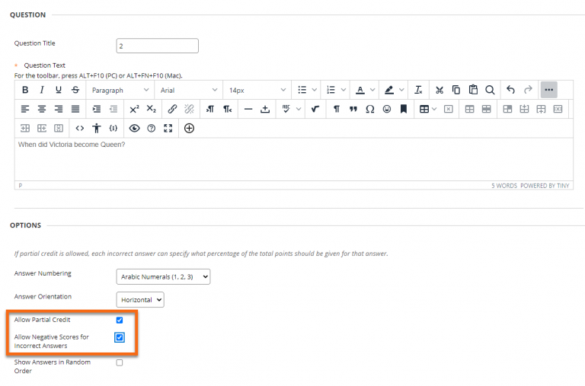Expand highlight color options arrow
The width and height of the screenshot is (585, 386).
(x=401, y=90)
